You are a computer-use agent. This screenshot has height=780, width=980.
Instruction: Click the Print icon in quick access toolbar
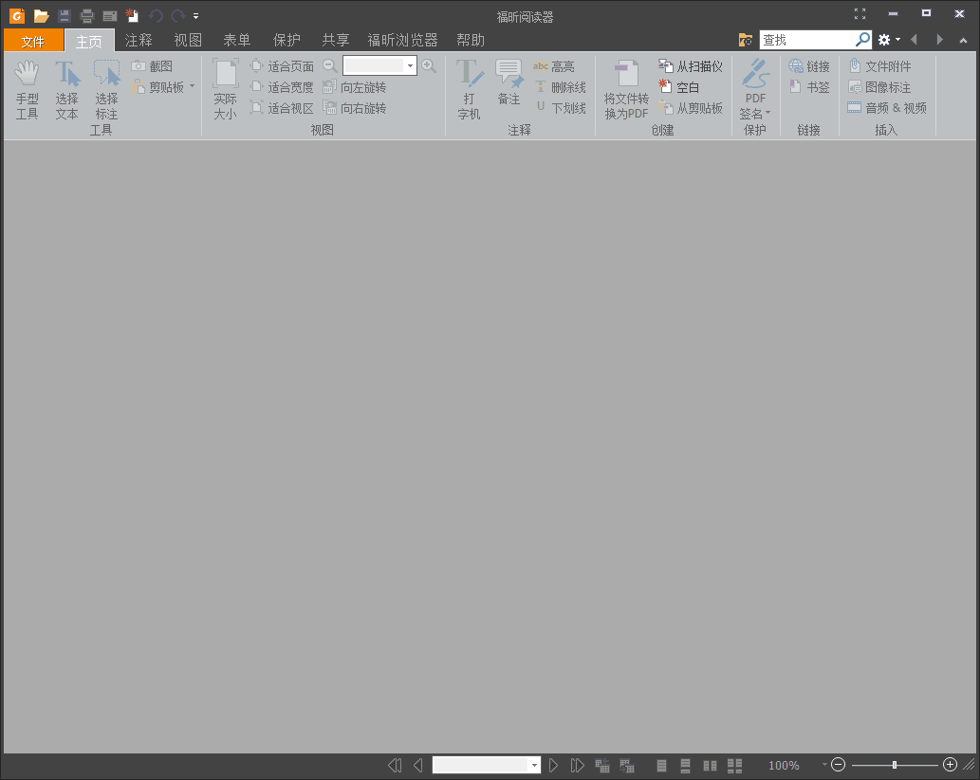point(87,15)
